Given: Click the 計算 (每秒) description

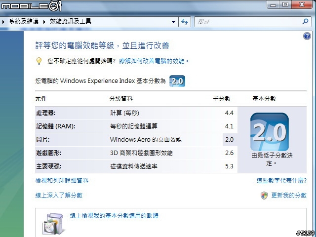Looking at the screenshot, I should point(124,113).
